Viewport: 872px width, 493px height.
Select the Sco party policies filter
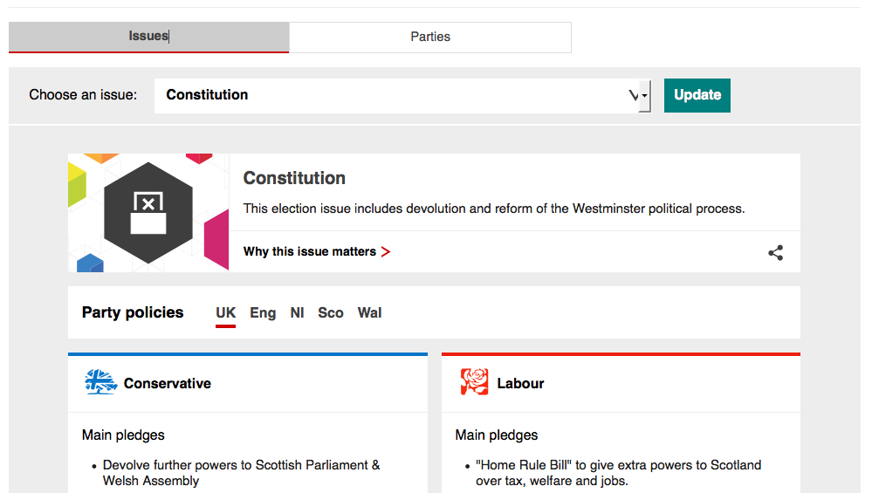[331, 312]
